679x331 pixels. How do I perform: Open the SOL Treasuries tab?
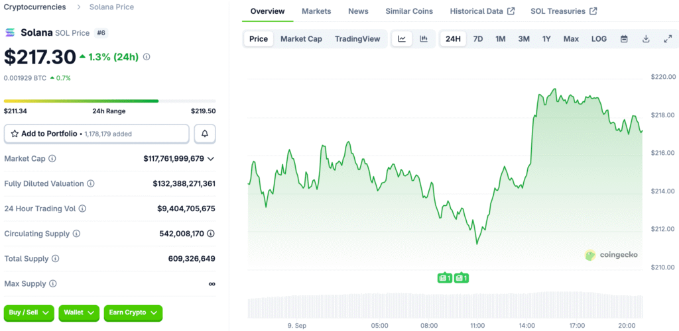(x=564, y=11)
